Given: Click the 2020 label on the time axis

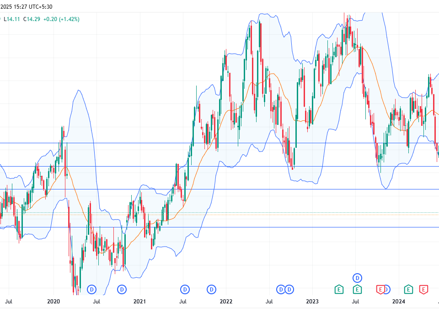Looking at the screenshot, I should tap(54, 302).
